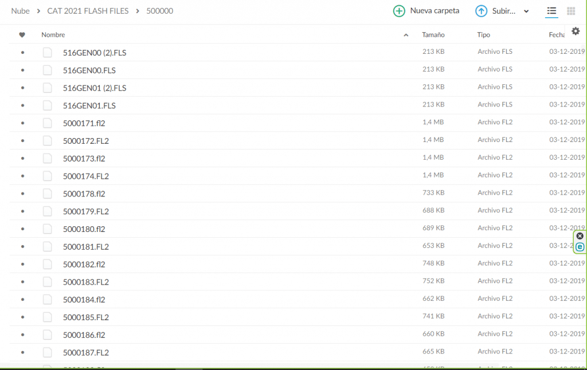Sort by Tipo column
Screen dimensions: 587x370
tap(483, 35)
